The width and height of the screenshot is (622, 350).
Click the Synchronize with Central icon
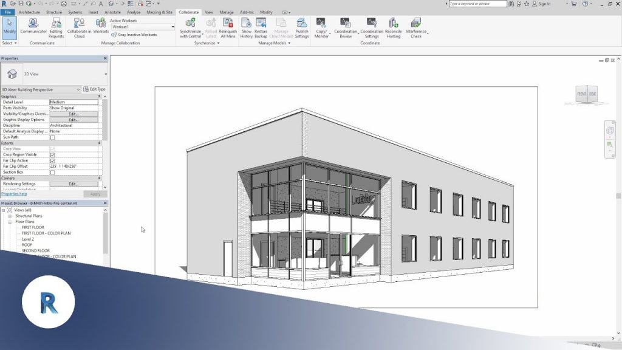[190, 23]
